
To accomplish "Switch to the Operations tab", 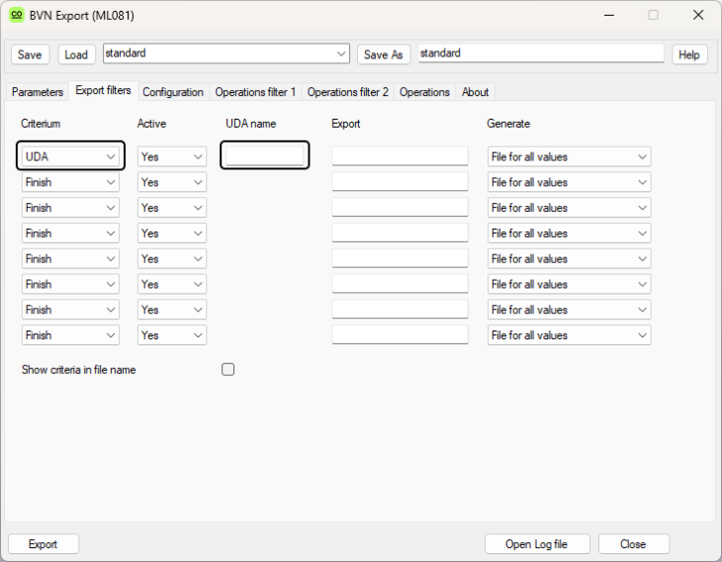I will coord(424,92).
